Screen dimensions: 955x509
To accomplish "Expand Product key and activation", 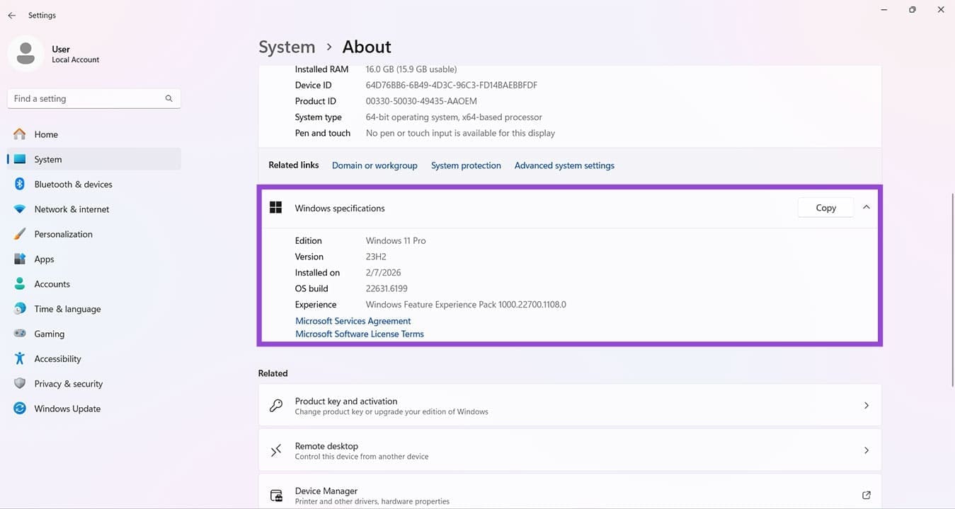I will coord(866,405).
